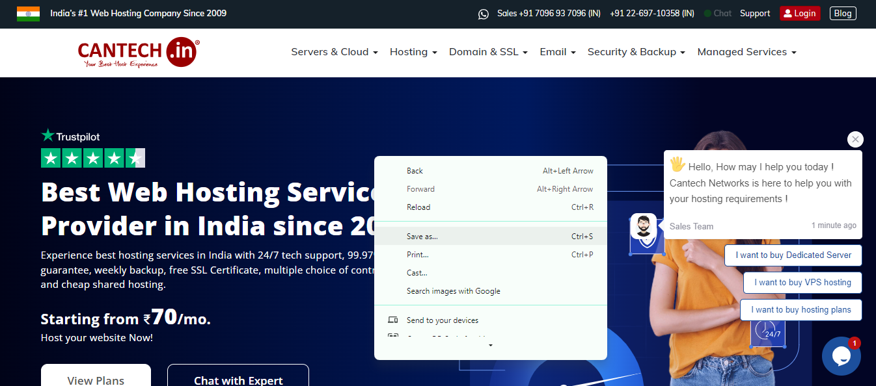Click the Best Web Hosting headline
The image size is (876, 386).
(208, 209)
